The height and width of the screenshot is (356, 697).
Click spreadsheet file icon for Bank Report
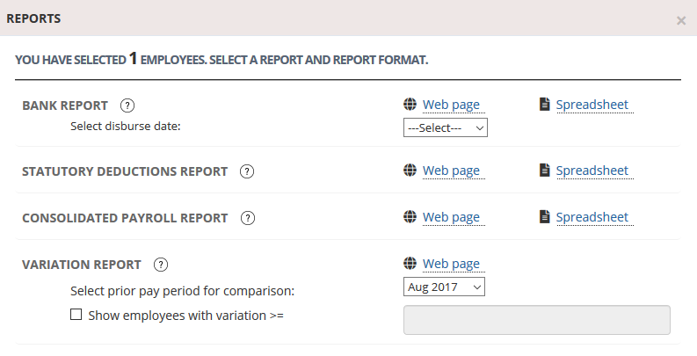(x=545, y=105)
